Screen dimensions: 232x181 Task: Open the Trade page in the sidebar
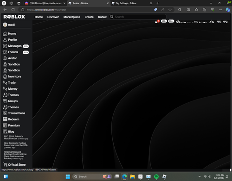(9, 83)
